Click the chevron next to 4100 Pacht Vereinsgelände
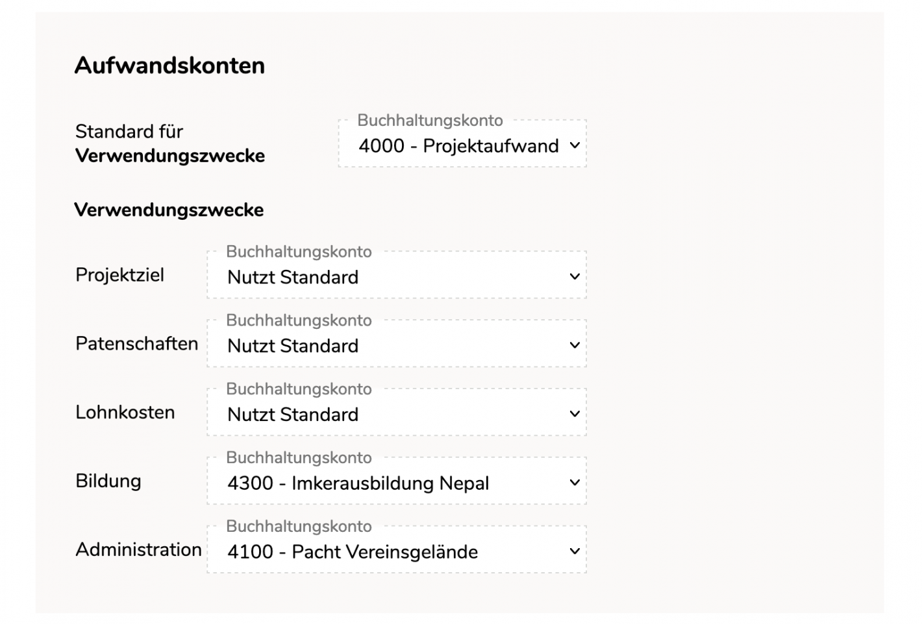Image resolution: width=922 pixels, height=624 pixels. 574,551
